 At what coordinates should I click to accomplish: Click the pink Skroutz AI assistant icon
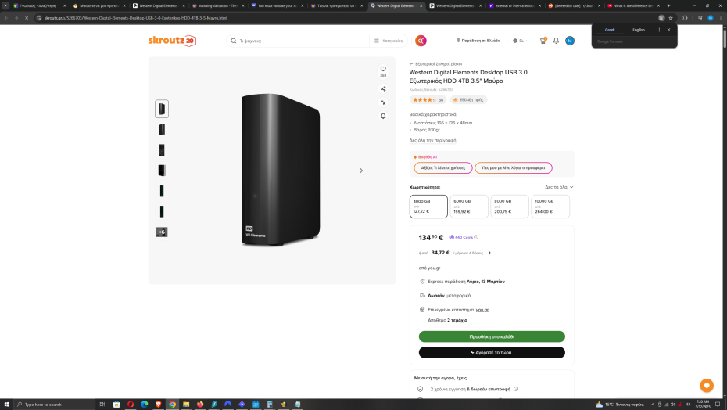(x=421, y=41)
